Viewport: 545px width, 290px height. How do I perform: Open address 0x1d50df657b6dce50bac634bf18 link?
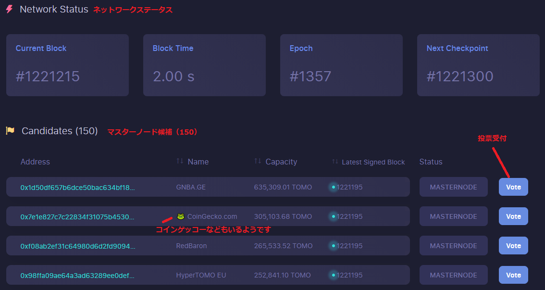(x=77, y=187)
